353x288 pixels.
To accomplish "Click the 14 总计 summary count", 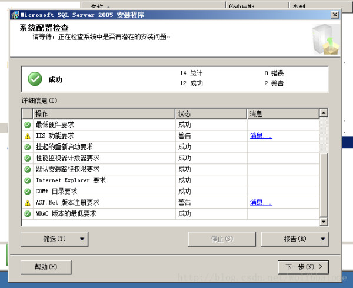I will click(x=191, y=73).
